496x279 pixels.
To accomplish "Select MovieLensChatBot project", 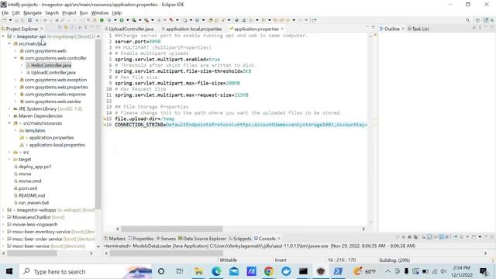I will coord(38,217).
